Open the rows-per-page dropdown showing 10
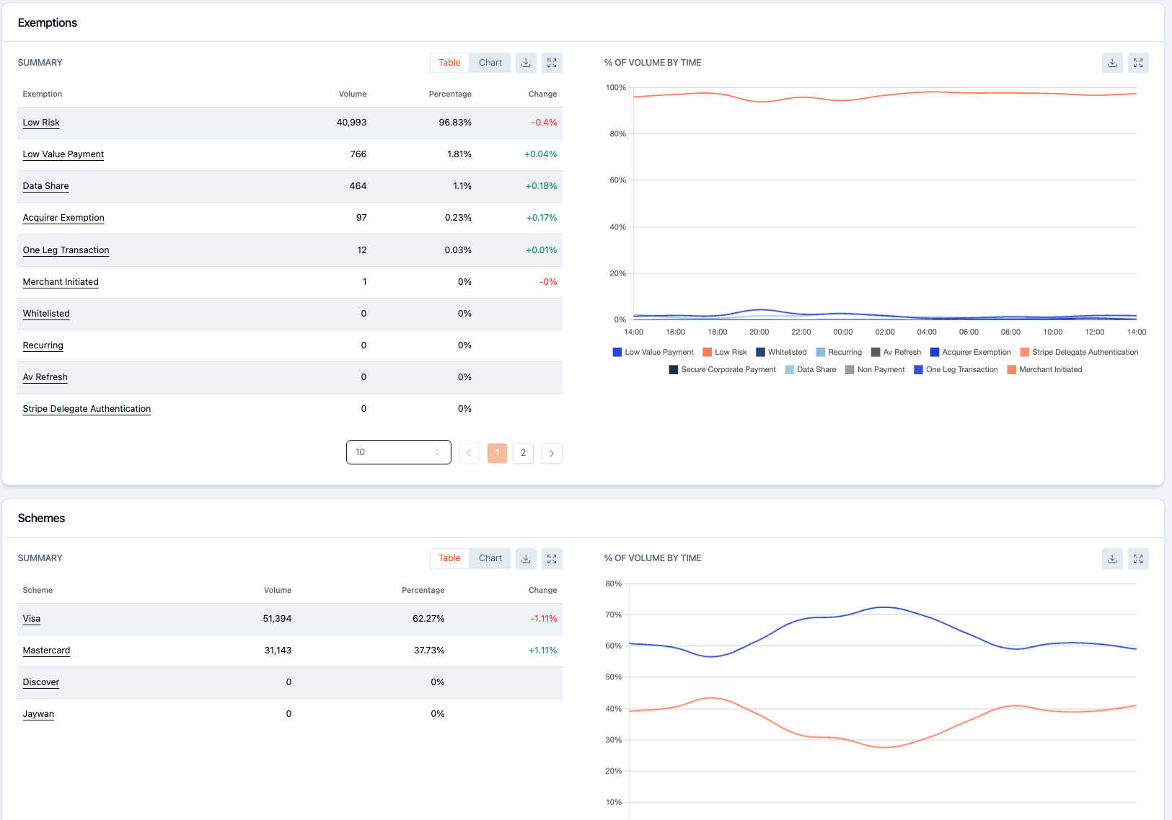Screen dimensions: 1172x820 tap(399, 452)
